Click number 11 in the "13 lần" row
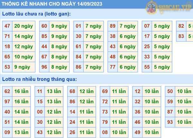The width and height of the screenshot is (193, 138). pyautogui.click(x=40, y=91)
